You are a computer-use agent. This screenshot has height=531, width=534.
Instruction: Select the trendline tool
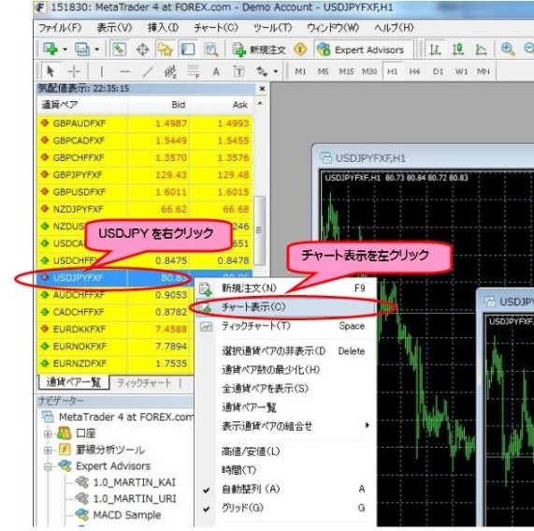point(148,71)
